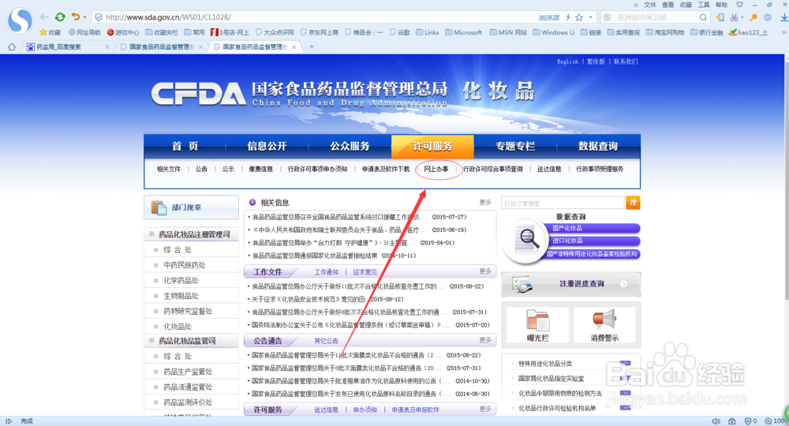This screenshot has width=789, height=426.
Task: Switch to the 征求意见 sub-tab
Action: (x=365, y=272)
